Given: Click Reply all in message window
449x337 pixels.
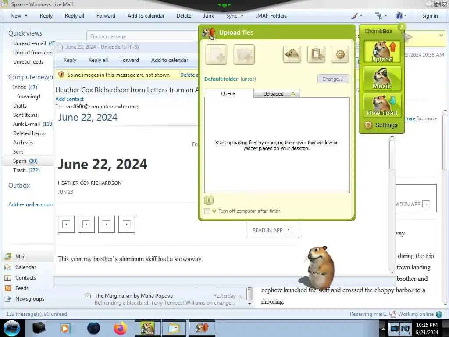Looking at the screenshot, I should [98, 60].
